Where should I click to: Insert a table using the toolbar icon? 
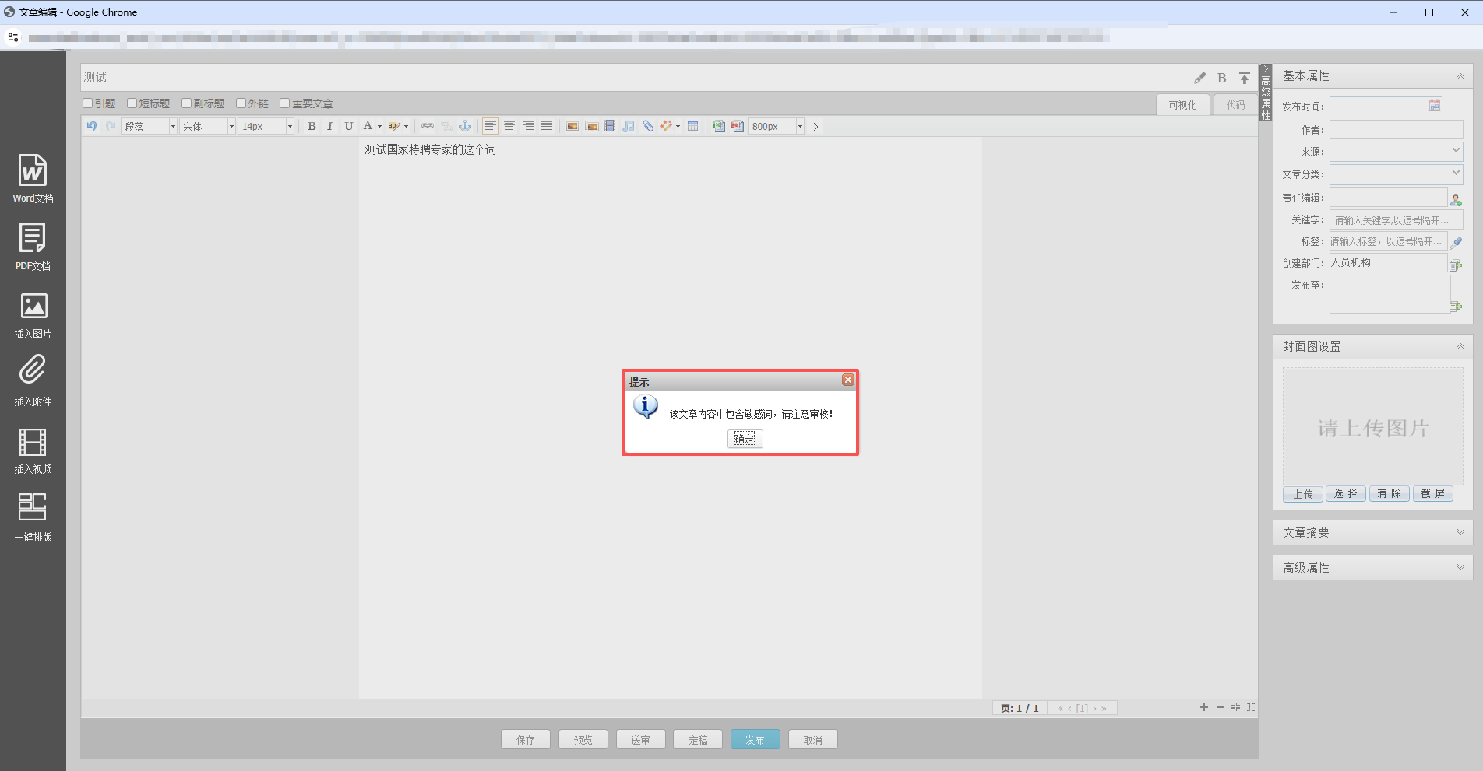(x=692, y=126)
